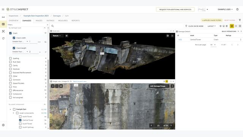The image size is (243, 137).
Task: Click Back to grid view link
Action: click(80, 81)
